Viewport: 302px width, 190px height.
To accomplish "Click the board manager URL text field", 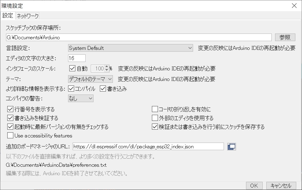I will (x=148, y=147).
